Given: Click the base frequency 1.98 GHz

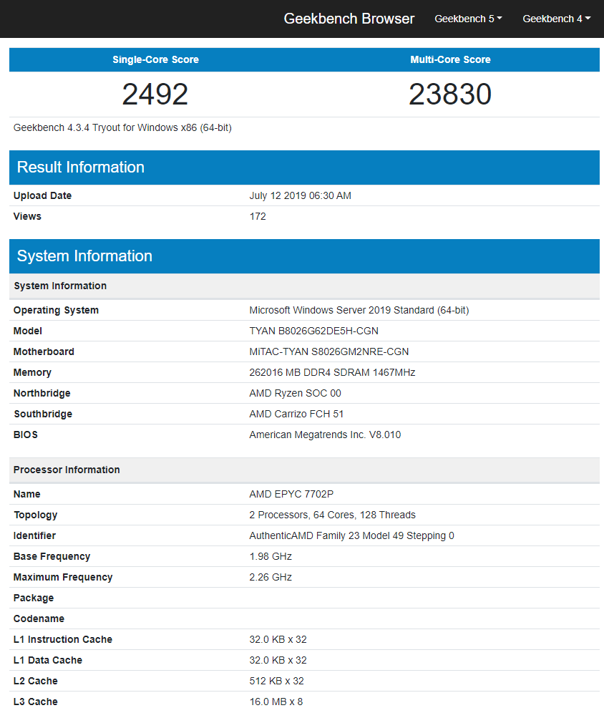Looking at the screenshot, I should (271, 556).
